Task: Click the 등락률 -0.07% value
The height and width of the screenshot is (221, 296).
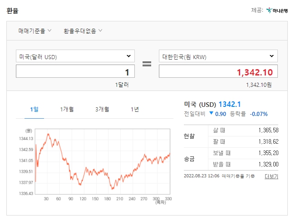Action: pos(259,114)
